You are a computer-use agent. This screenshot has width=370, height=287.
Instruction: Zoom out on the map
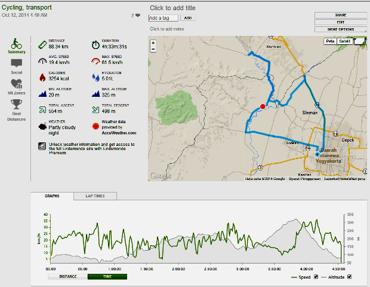153,50
